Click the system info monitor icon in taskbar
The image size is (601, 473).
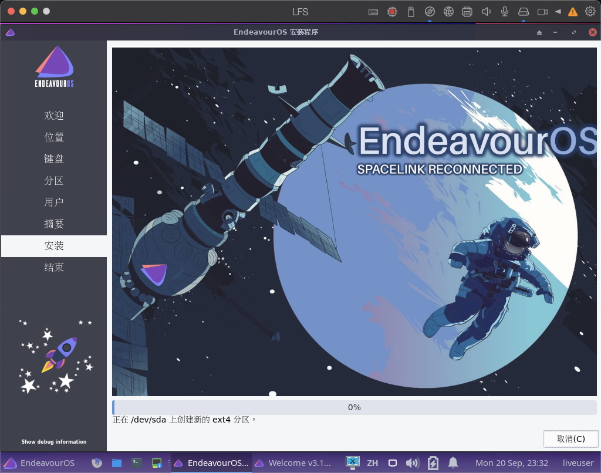157,463
